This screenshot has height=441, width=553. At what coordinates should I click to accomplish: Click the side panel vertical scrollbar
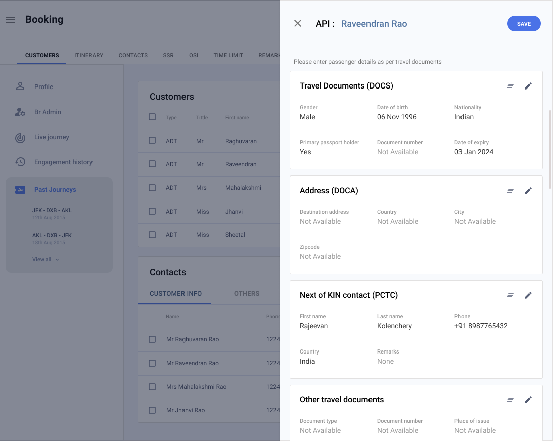[550, 149]
